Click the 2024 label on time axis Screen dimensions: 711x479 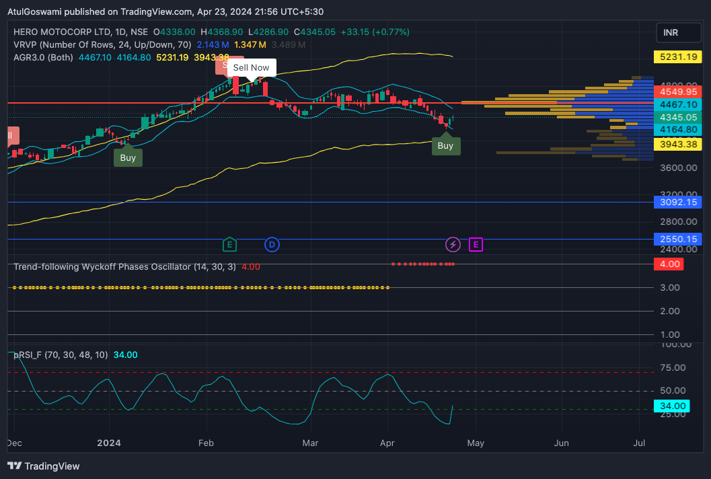tap(109, 443)
